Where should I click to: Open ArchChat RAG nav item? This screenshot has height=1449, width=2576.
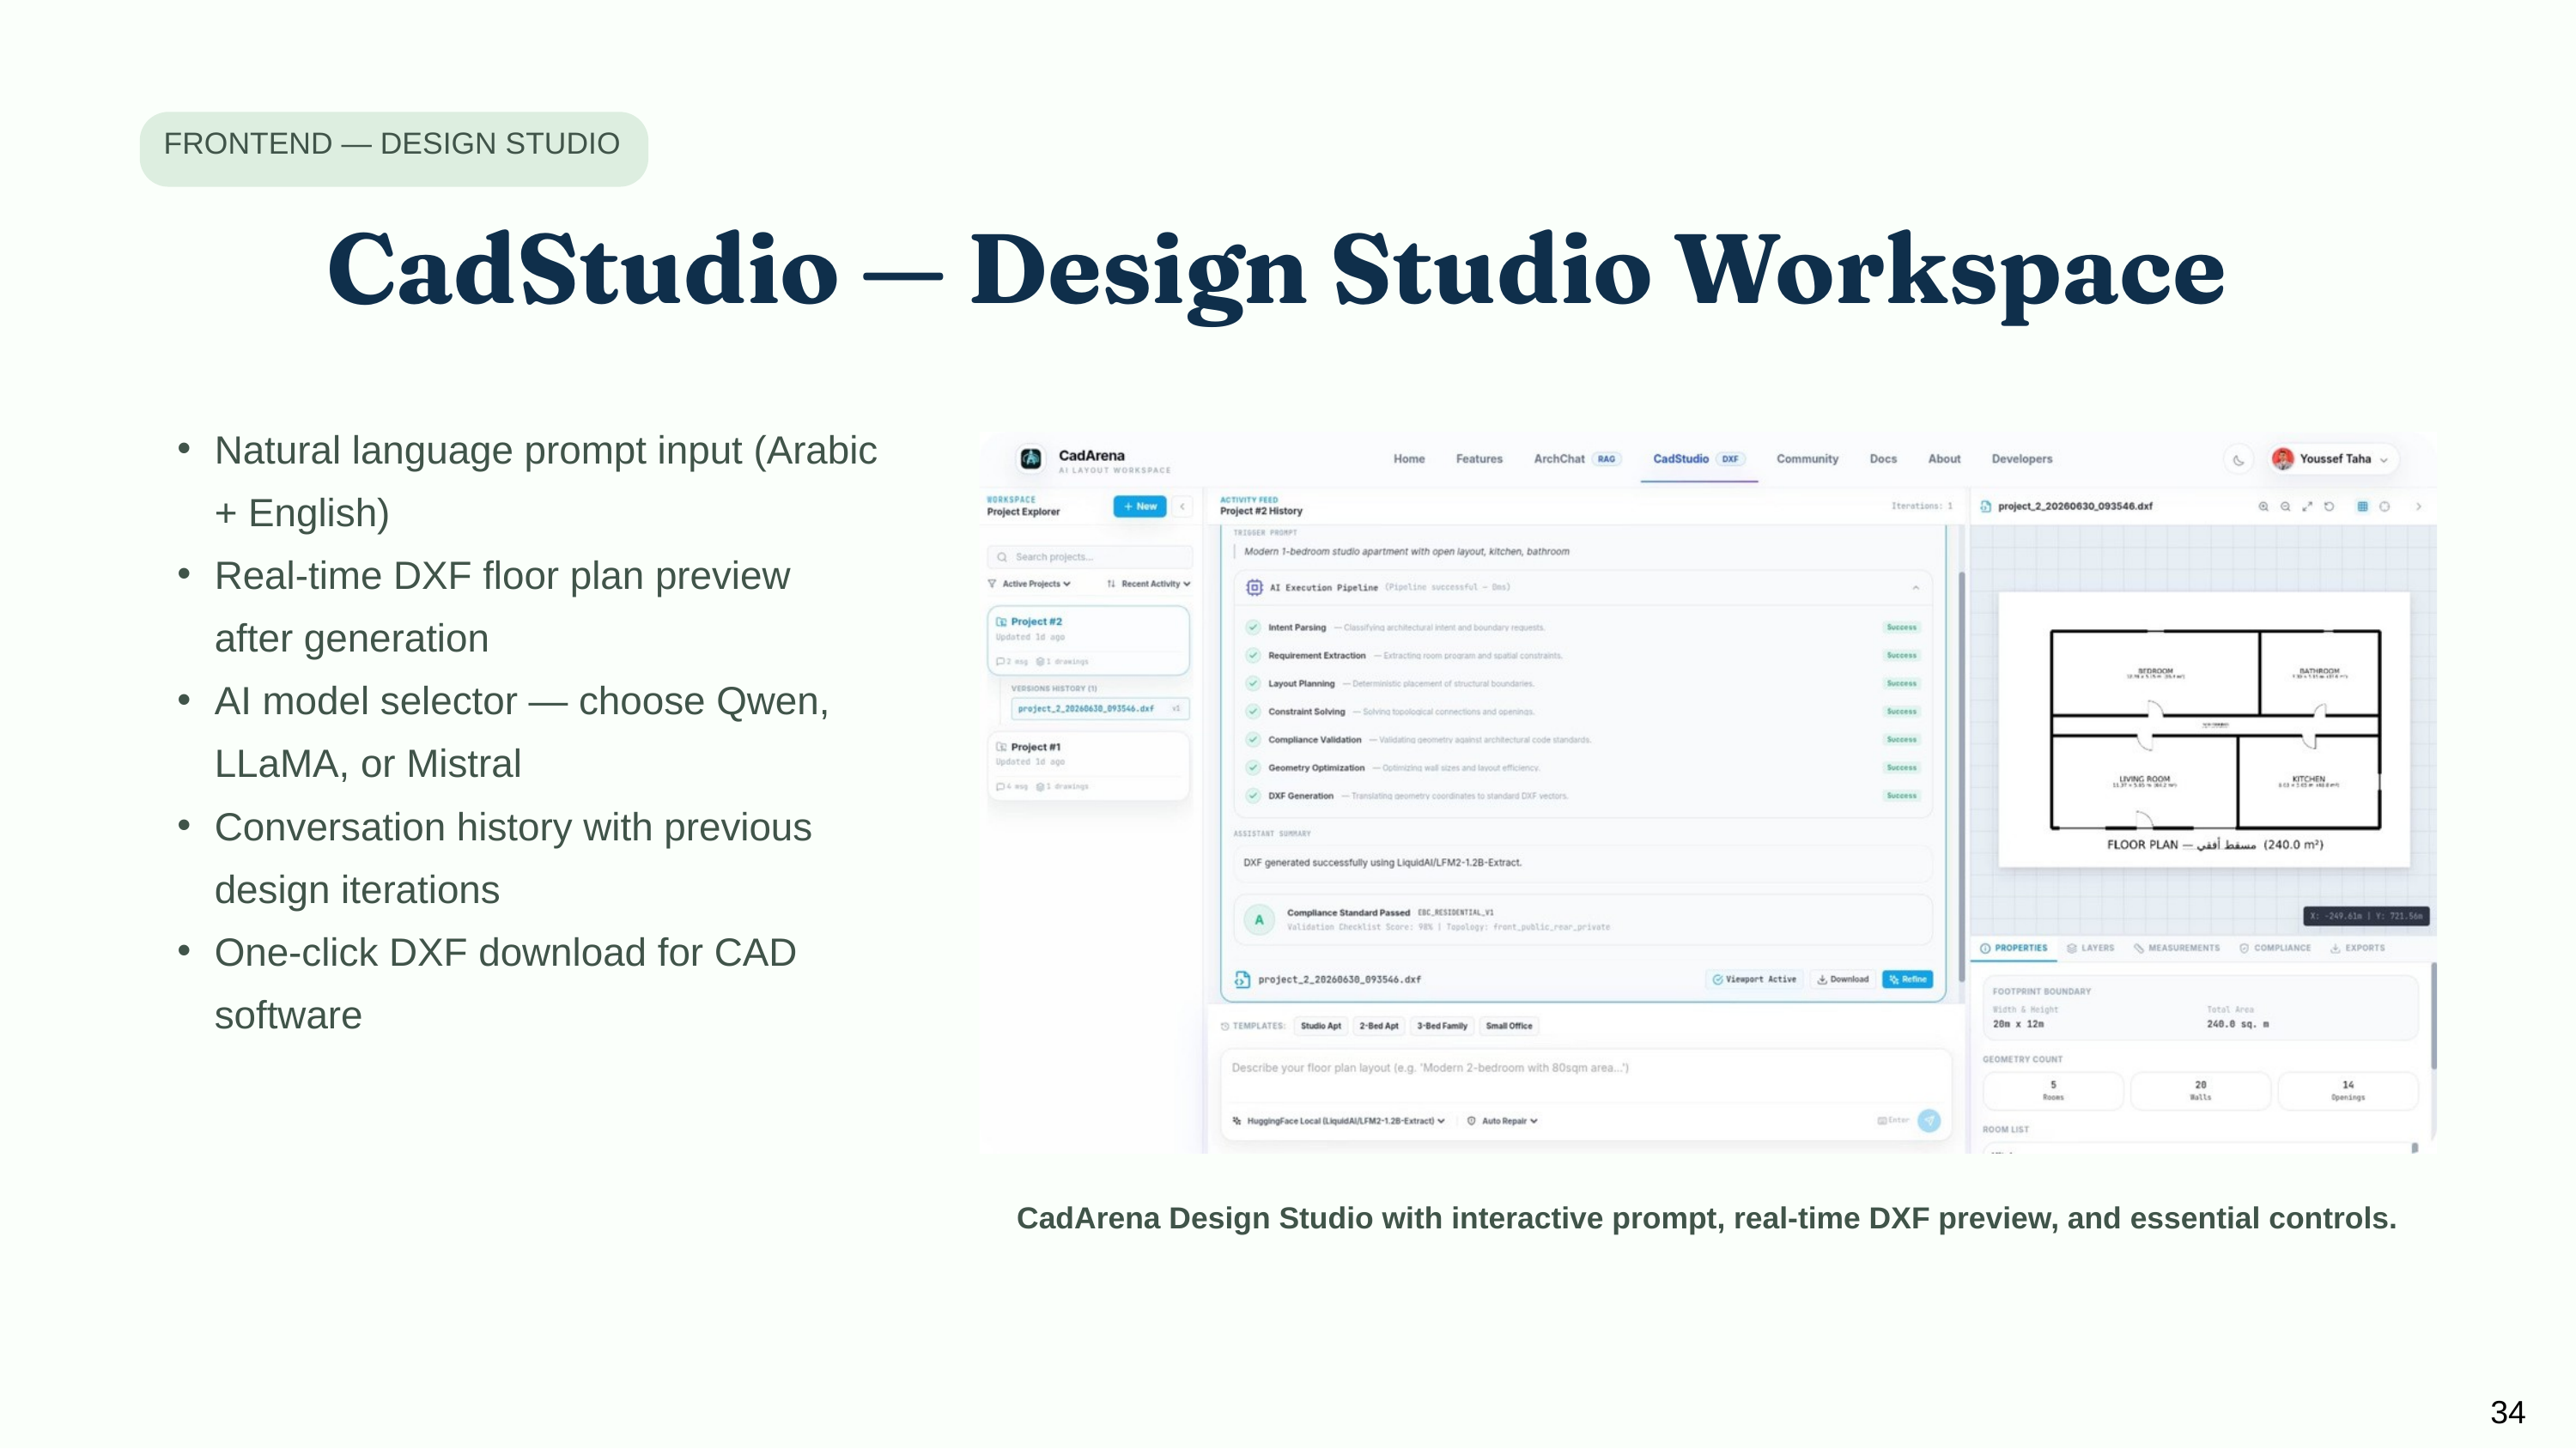click(1577, 459)
